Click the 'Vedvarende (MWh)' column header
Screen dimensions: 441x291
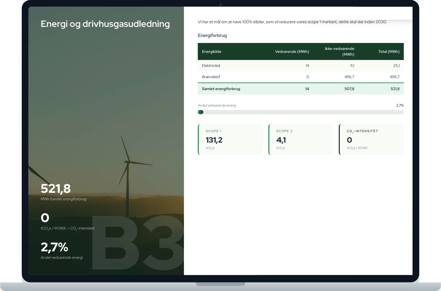pyautogui.click(x=292, y=52)
